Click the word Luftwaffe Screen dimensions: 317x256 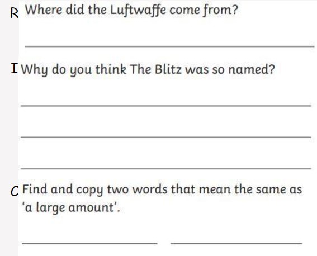point(138,10)
